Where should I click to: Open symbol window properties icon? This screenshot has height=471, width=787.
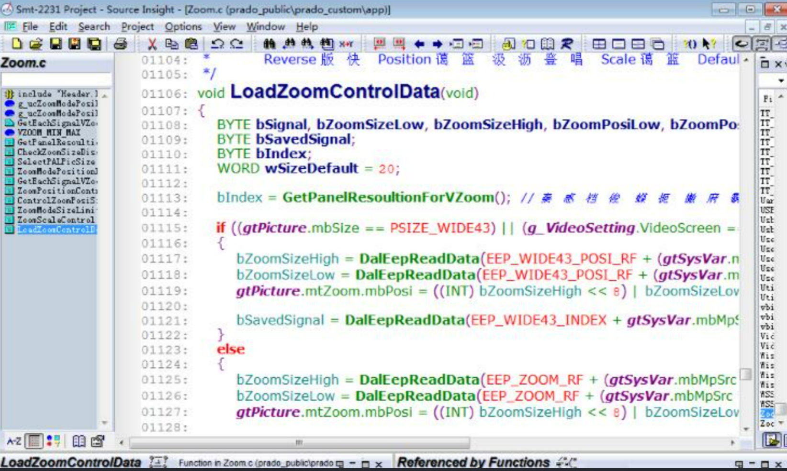[x=98, y=441]
